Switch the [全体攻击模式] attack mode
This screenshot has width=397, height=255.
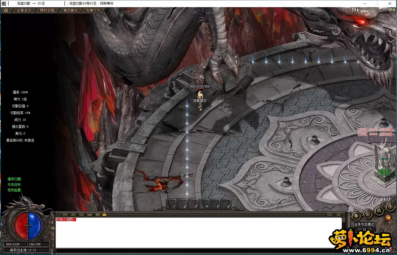[364, 224]
